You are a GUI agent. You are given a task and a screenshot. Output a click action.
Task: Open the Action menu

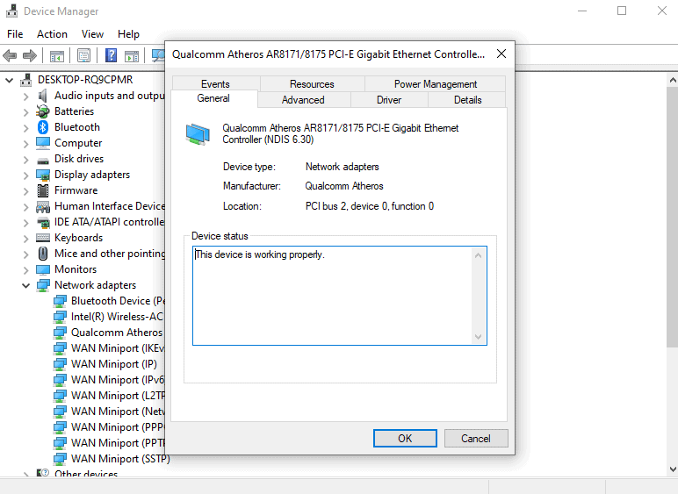click(52, 34)
